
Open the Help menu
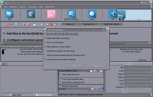[41, 7]
